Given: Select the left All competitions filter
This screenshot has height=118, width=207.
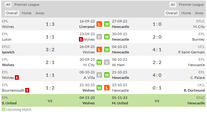Looking at the screenshot, I should click(8, 5).
